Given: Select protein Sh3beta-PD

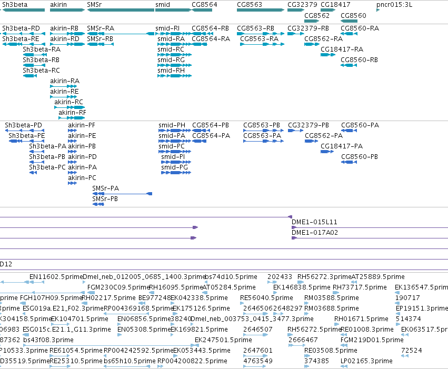Looking at the screenshot, I should pyautogui.click(x=24, y=125).
